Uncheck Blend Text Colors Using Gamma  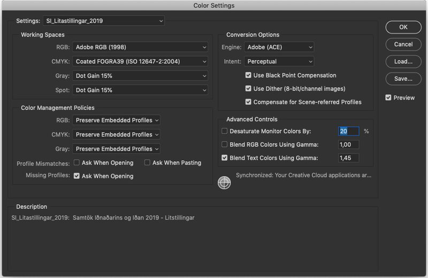(224, 157)
